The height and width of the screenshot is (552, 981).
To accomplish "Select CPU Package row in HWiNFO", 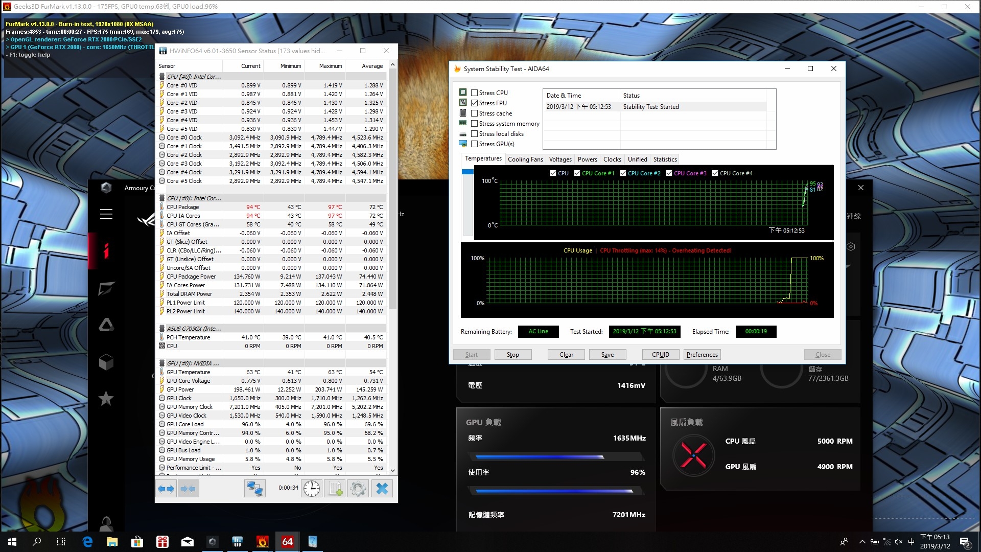I will 272,207.
